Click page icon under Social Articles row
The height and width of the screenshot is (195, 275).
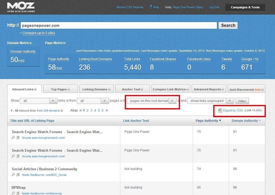18,175
